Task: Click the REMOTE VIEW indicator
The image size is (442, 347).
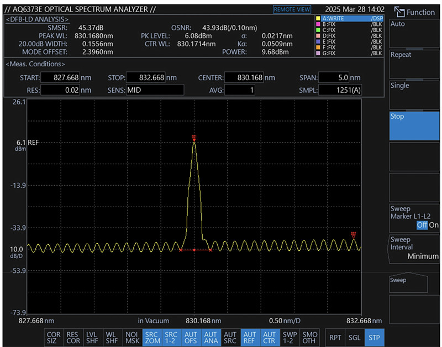Action: 292,9
